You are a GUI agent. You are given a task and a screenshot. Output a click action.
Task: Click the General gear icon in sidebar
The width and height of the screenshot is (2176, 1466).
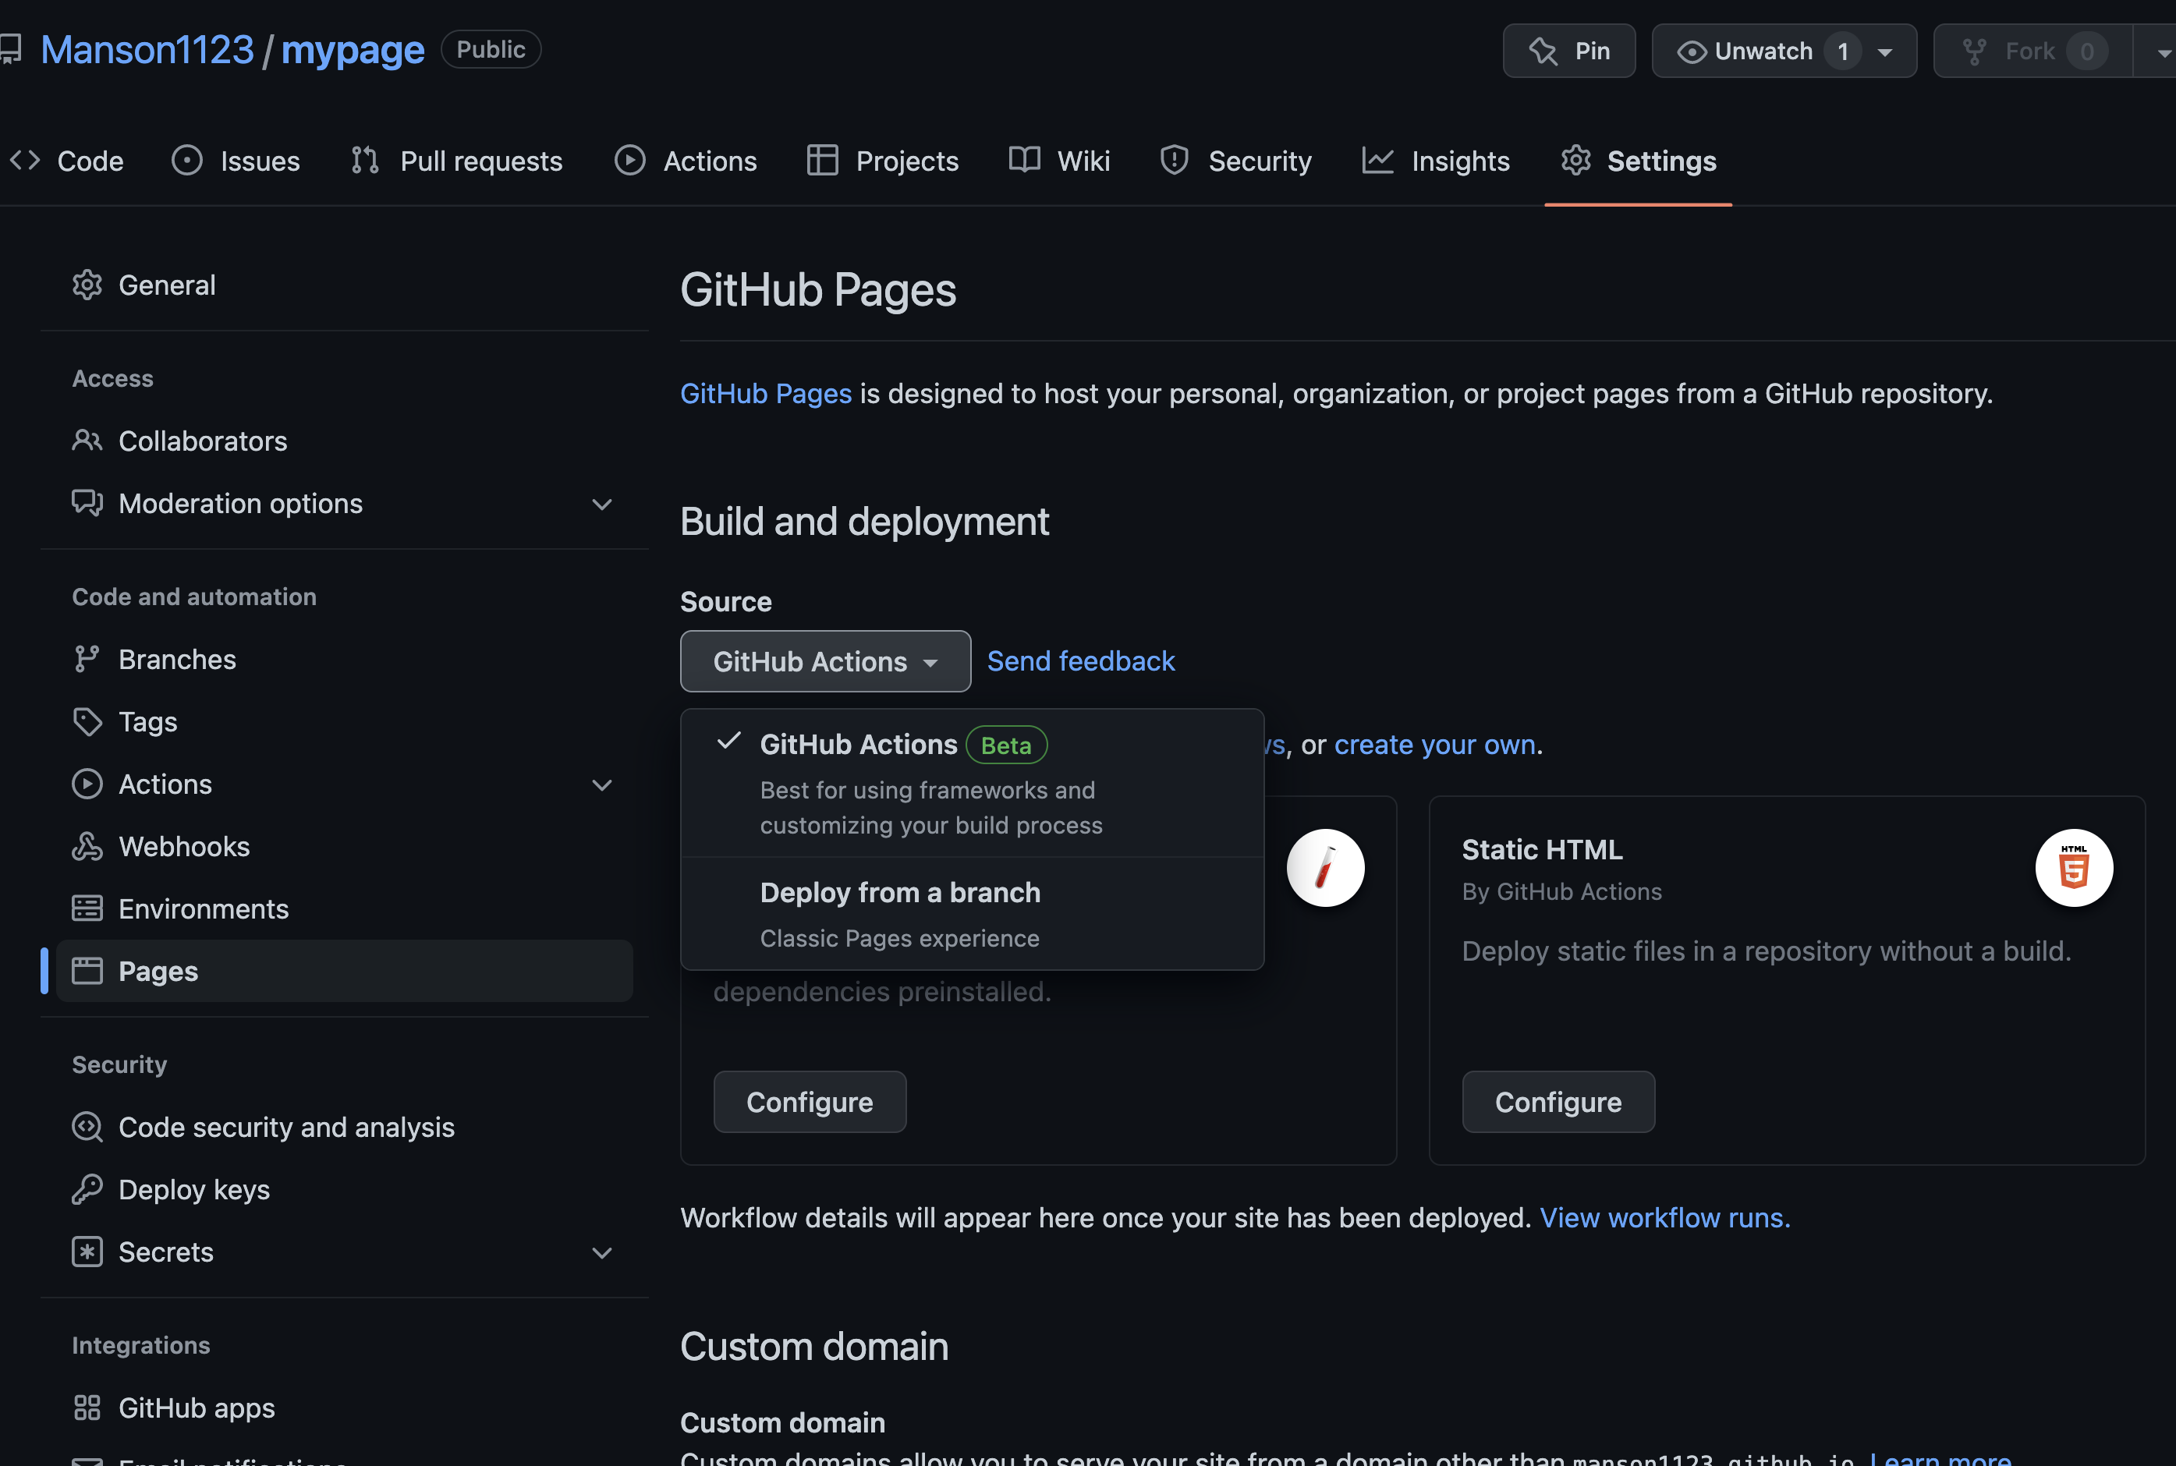click(87, 285)
